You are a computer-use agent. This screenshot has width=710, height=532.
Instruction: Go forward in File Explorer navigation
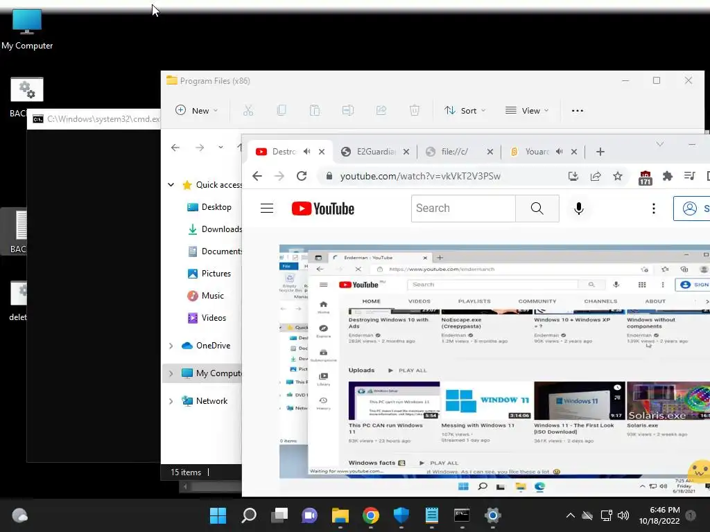pos(199,148)
